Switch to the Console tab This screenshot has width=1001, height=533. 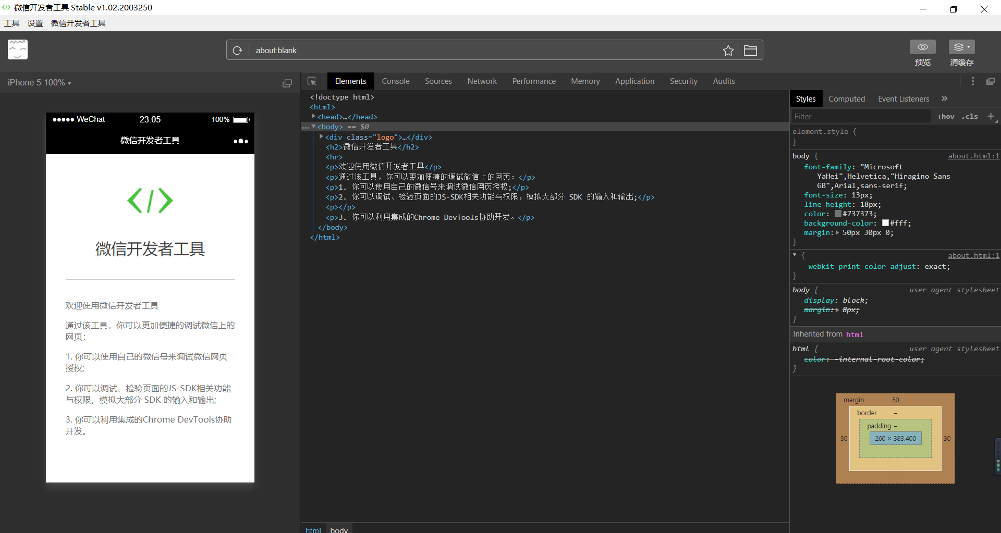coord(396,81)
